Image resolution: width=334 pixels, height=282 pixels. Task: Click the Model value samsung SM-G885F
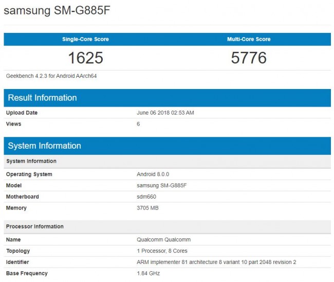(x=161, y=185)
